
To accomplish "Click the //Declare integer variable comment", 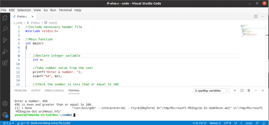I will [x=56, y=56].
